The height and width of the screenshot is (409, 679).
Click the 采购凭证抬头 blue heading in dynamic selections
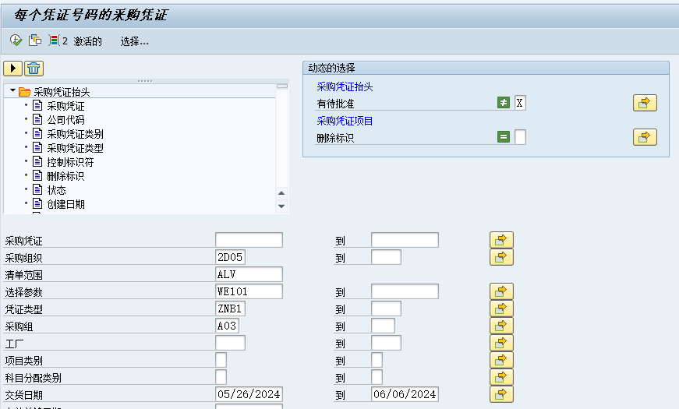click(x=345, y=86)
